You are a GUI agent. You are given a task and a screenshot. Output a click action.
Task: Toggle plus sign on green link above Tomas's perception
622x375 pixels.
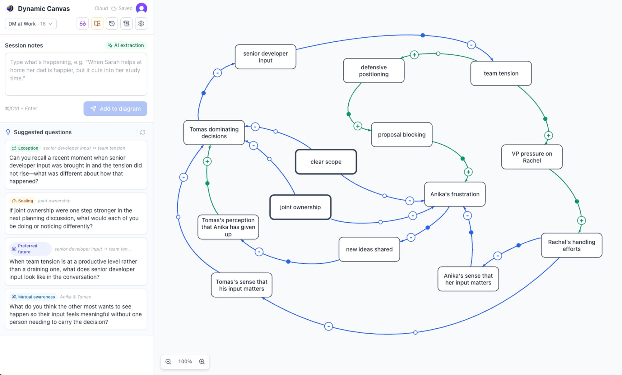[207, 161]
